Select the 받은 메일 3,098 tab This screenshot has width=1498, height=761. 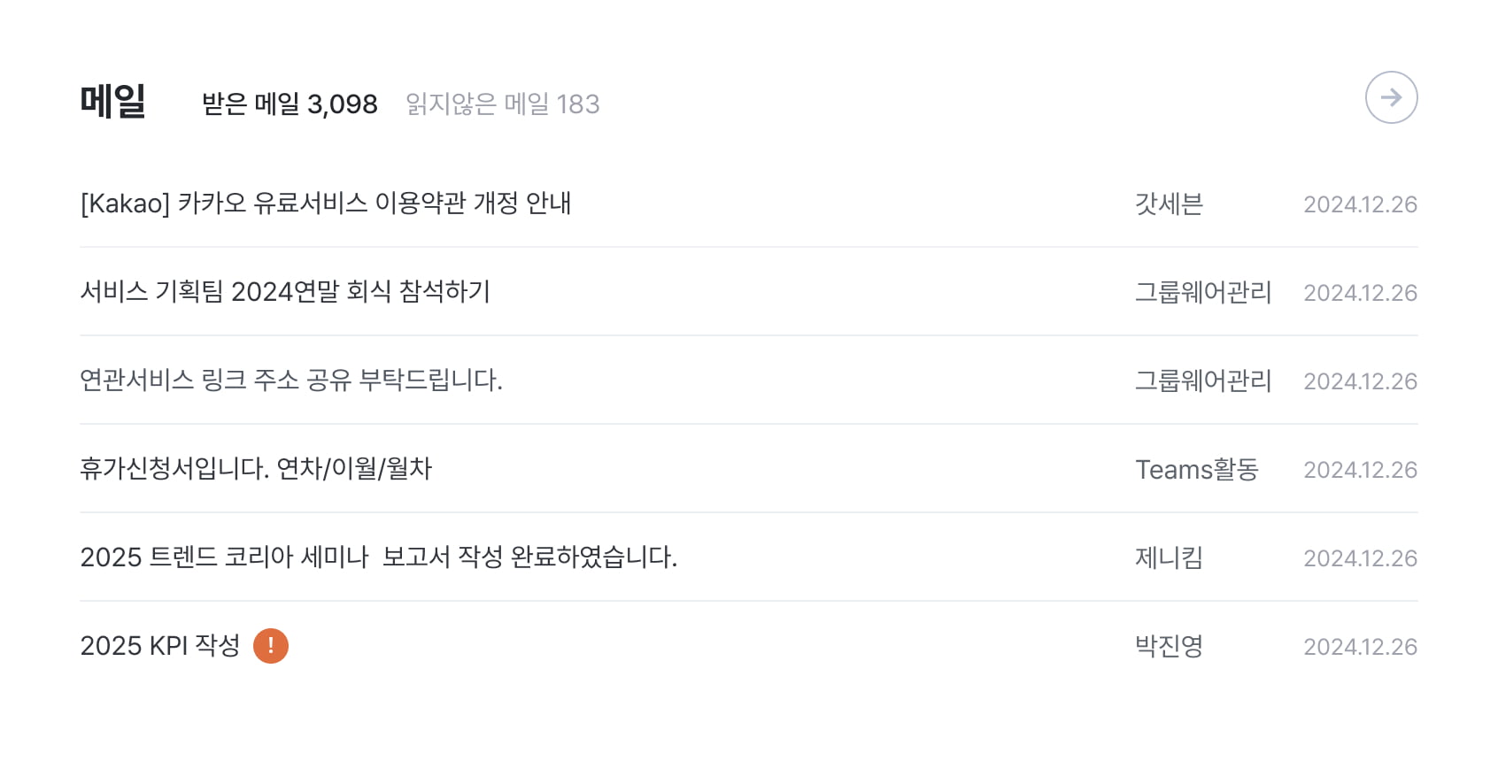pos(290,104)
